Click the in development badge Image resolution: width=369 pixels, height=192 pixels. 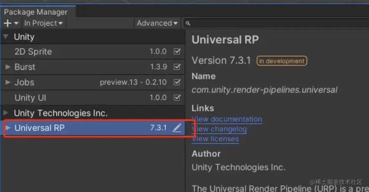click(x=281, y=61)
